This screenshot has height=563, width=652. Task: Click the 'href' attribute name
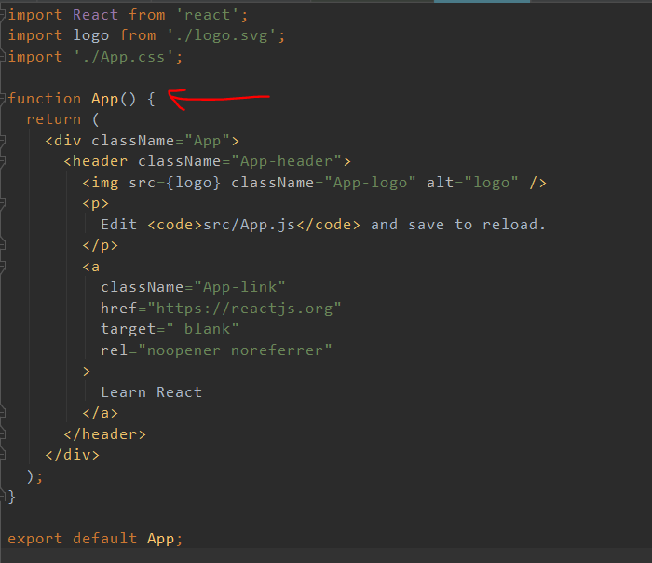click(119, 309)
